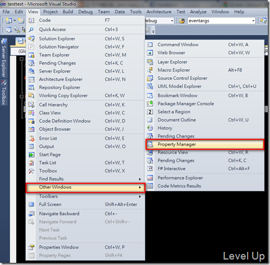Click the Properties Window icon
Screen dimensions: 270x265
(31, 247)
